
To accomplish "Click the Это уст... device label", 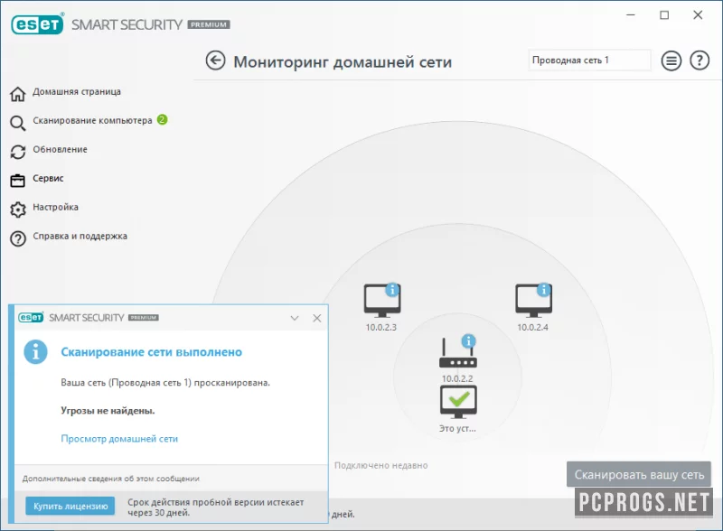I will [x=457, y=428].
